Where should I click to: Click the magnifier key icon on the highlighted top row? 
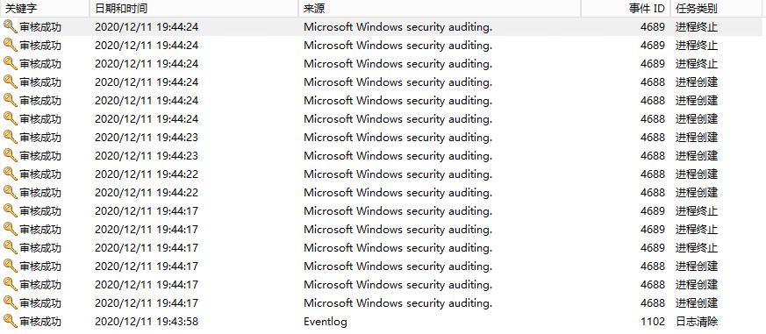(x=11, y=26)
